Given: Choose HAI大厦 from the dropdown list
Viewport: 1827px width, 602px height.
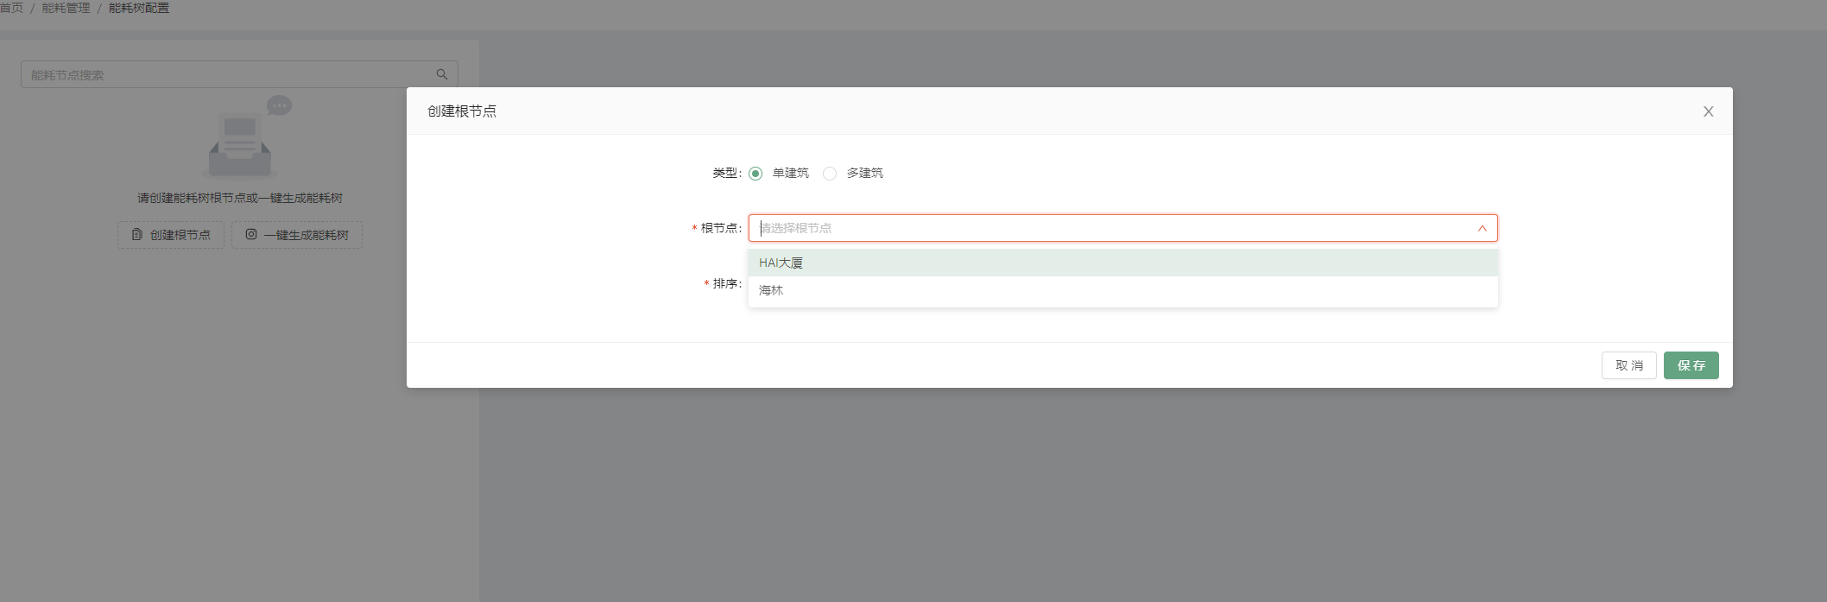Looking at the screenshot, I should 1122,263.
